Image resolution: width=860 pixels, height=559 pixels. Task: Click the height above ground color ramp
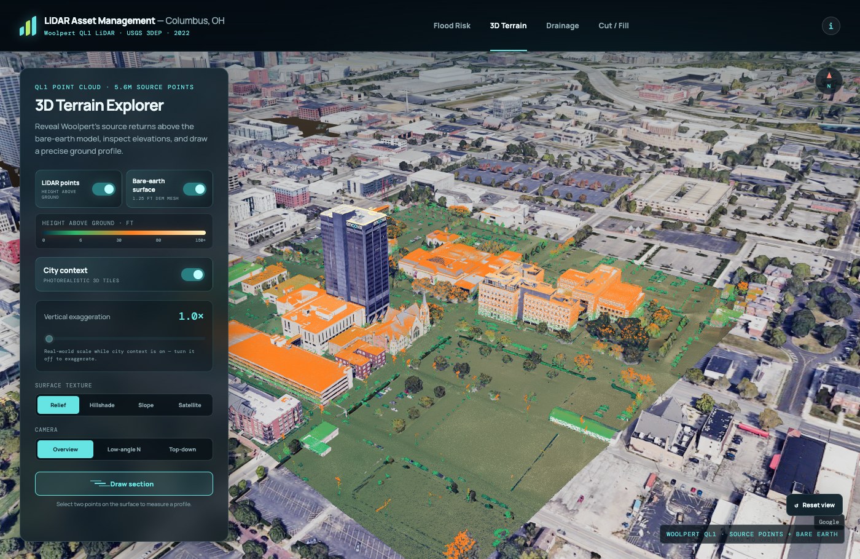tap(123, 232)
